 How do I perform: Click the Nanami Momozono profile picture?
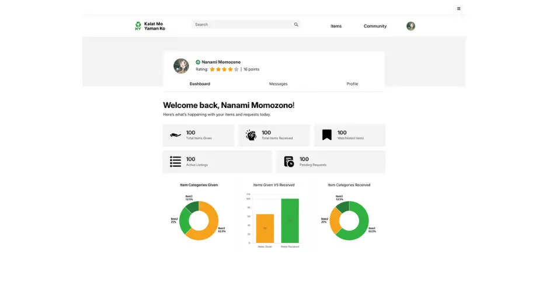[x=181, y=66]
